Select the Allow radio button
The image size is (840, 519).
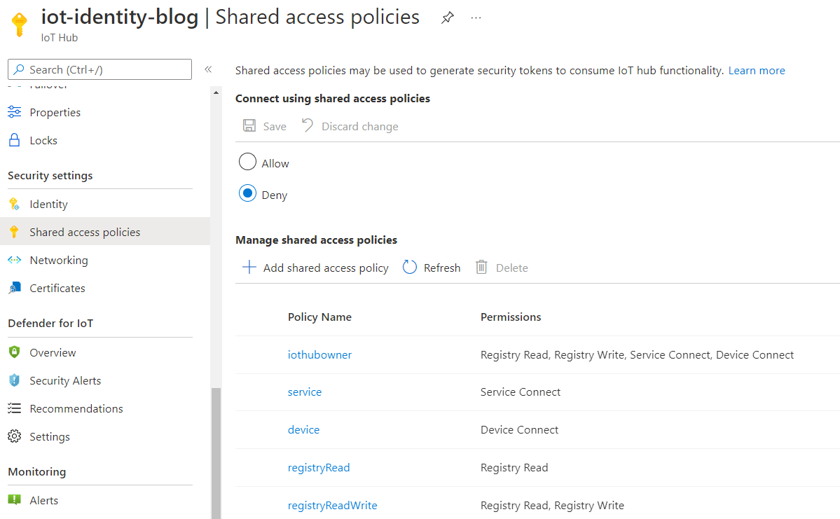pos(247,162)
